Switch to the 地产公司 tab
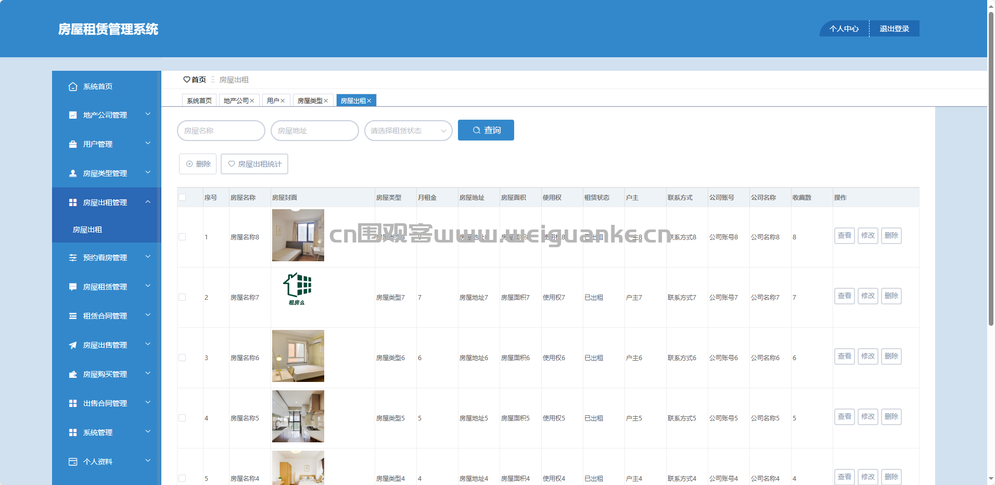 click(x=236, y=100)
